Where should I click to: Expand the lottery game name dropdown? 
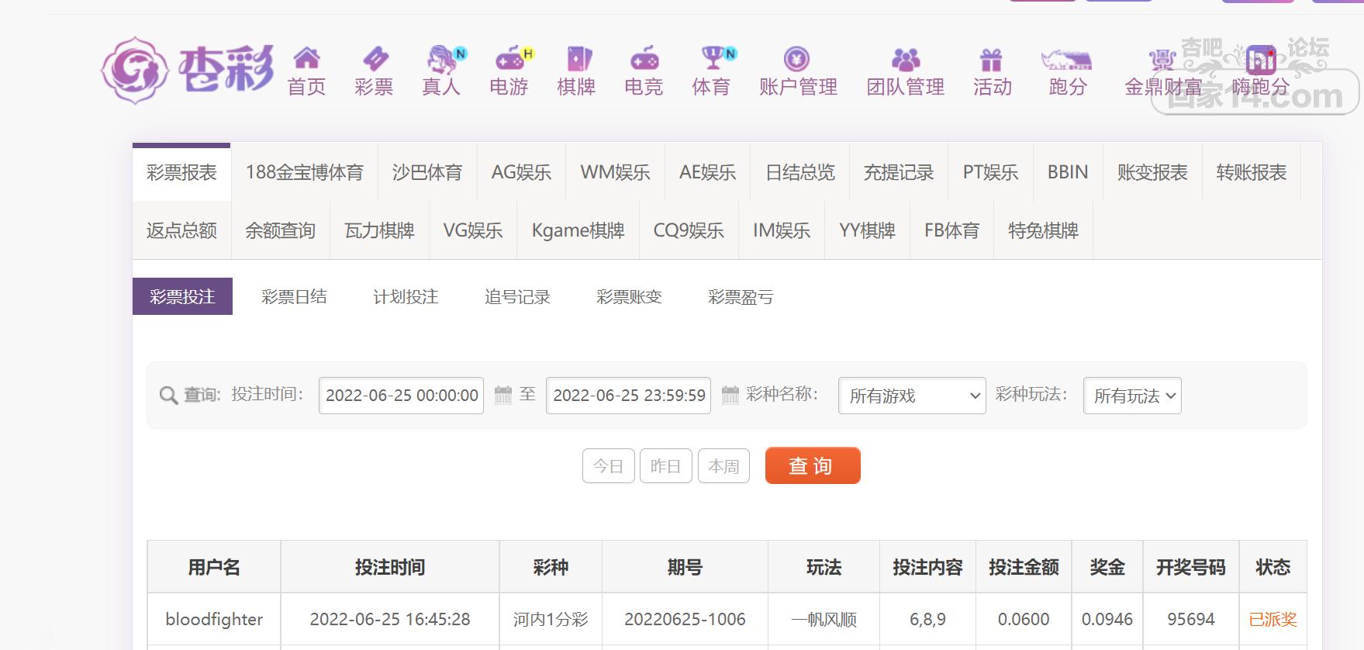point(912,396)
